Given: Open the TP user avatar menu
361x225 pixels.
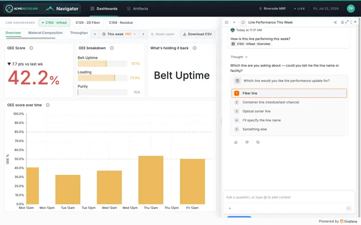Looking at the screenshot, I should coord(351,8).
